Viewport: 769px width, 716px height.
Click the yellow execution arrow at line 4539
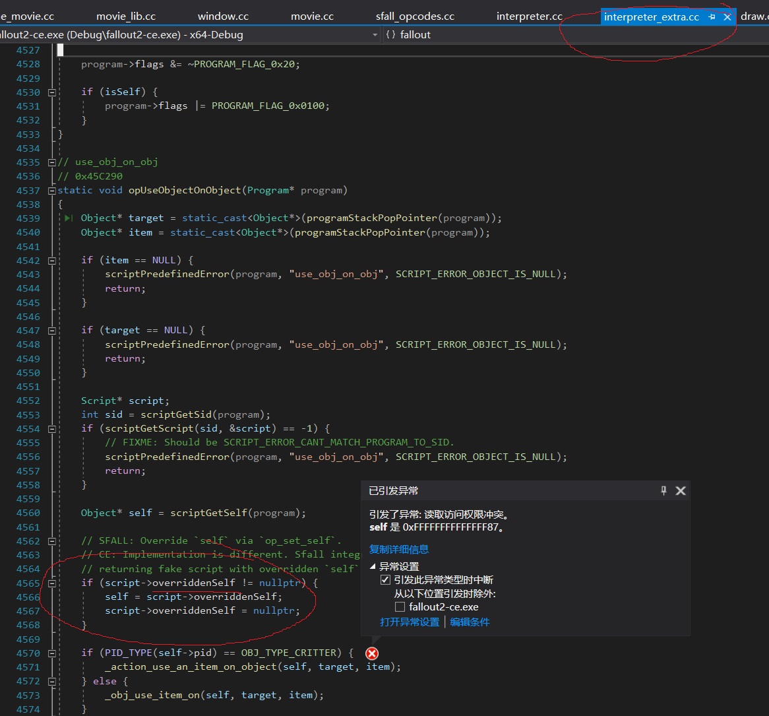coord(69,218)
